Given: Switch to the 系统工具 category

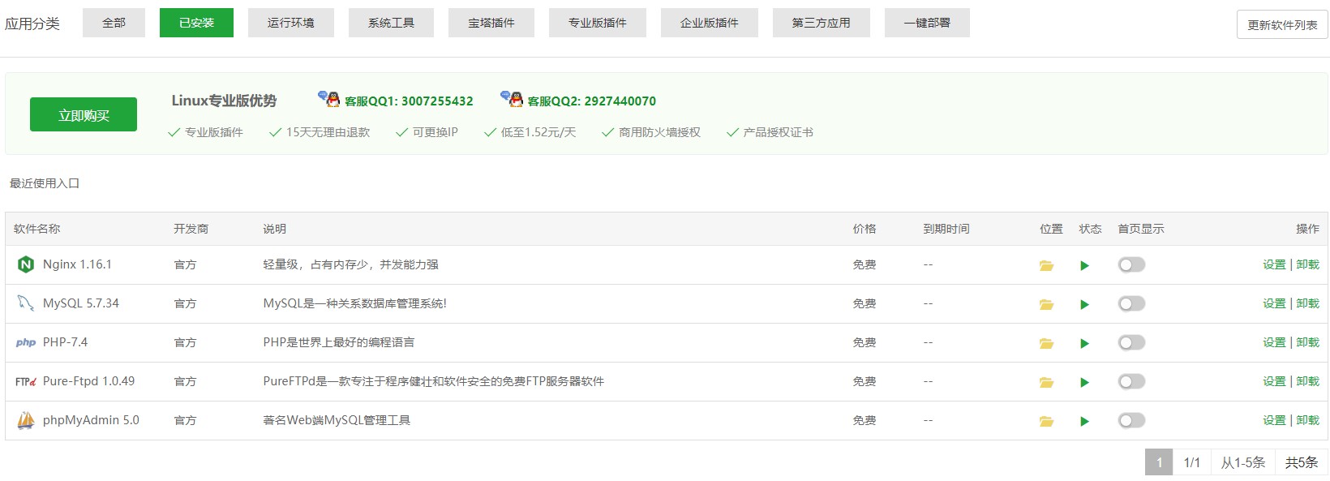Looking at the screenshot, I should [x=391, y=23].
